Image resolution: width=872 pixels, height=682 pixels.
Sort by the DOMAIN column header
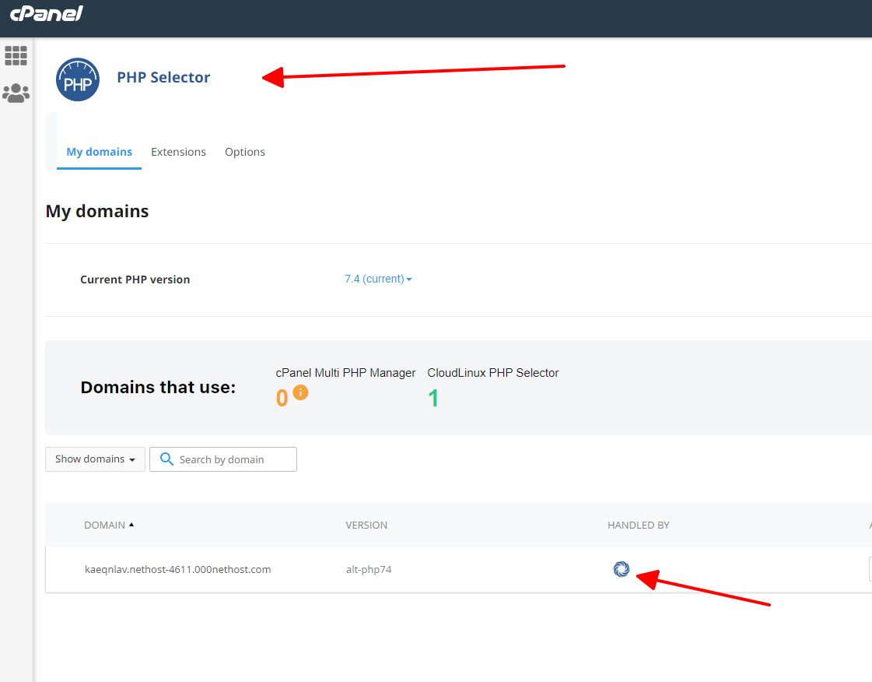(109, 525)
